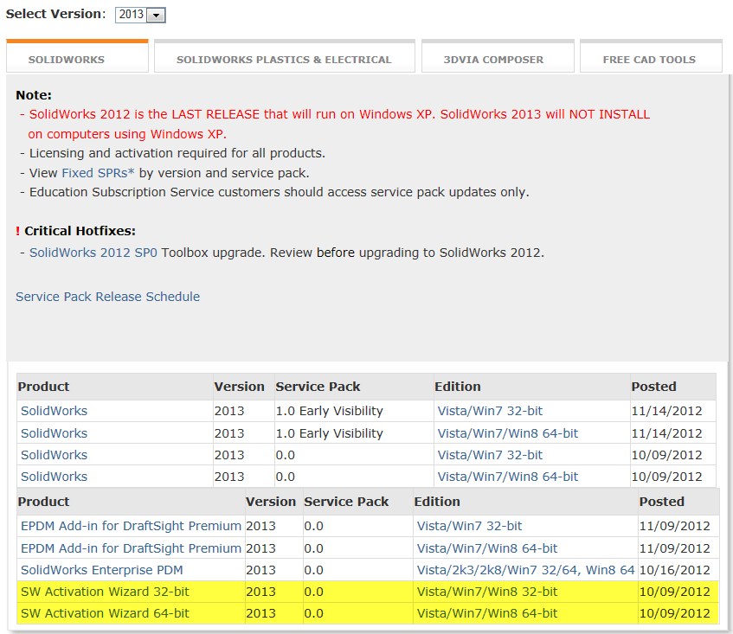Click SolidWorks SP 1.0 Early Visibility 32-bit product link
733x634 pixels.
54,411
